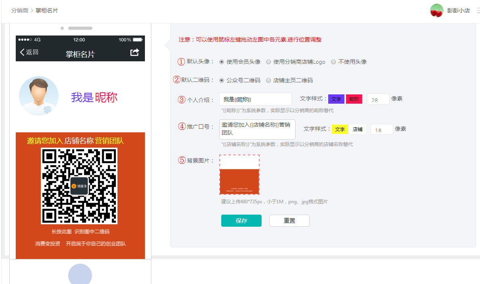
Task: Click the 个人介绍 font size field showing 28
Action: pos(378,99)
